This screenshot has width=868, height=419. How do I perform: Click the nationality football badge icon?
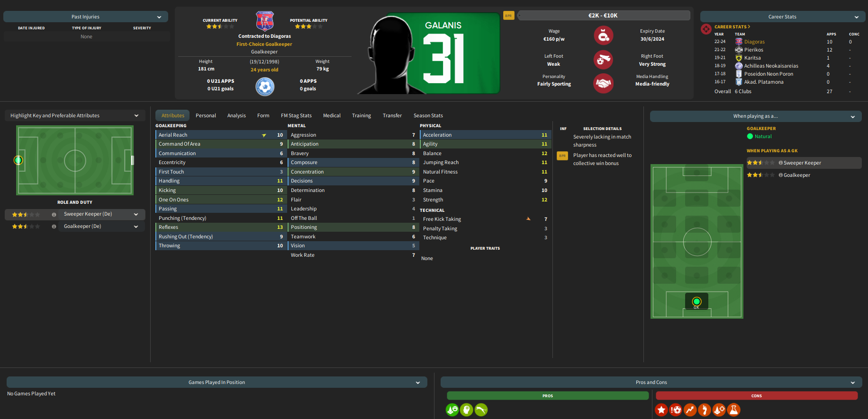coord(265,87)
